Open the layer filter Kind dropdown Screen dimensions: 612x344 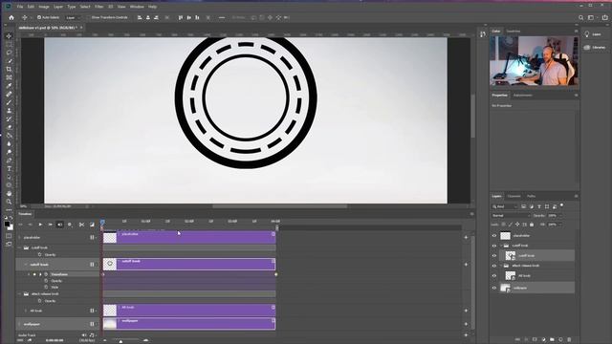point(505,206)
